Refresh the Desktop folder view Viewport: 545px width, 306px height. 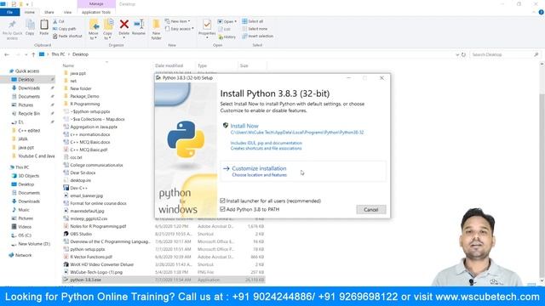coord(463,54)
